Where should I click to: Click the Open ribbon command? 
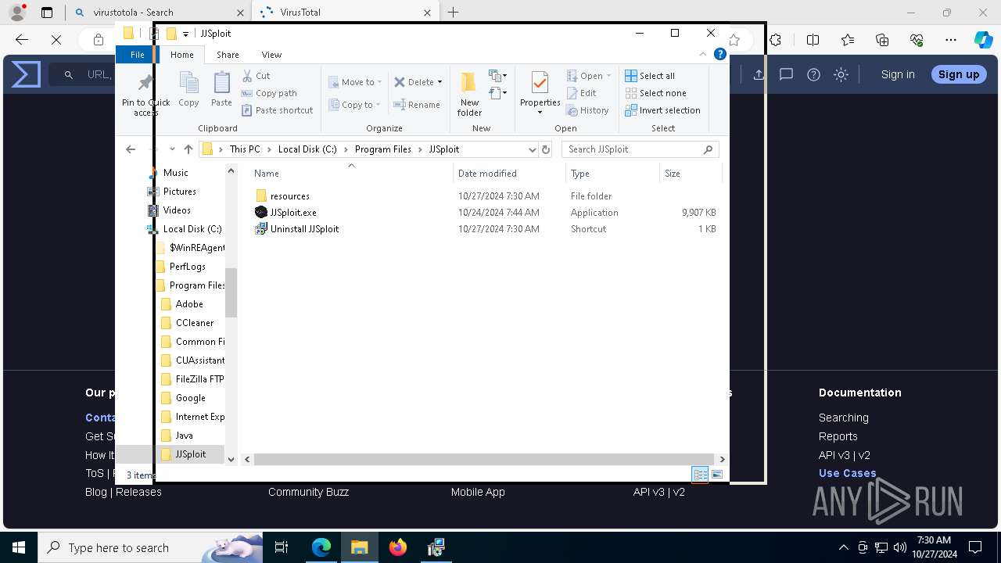pyautogui.click(x=589, y=76)
